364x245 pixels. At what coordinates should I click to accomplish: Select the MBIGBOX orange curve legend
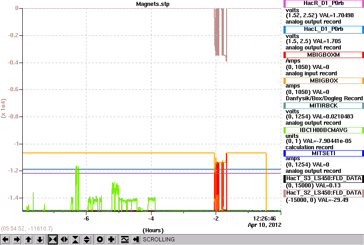[x=324, y=81]
